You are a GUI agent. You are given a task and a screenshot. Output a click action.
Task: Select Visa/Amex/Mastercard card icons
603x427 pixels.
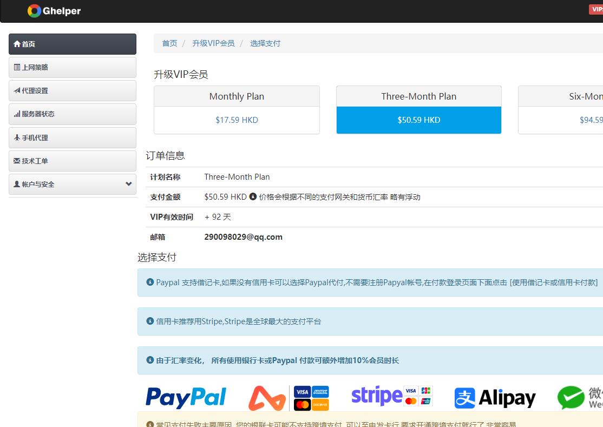311,398
